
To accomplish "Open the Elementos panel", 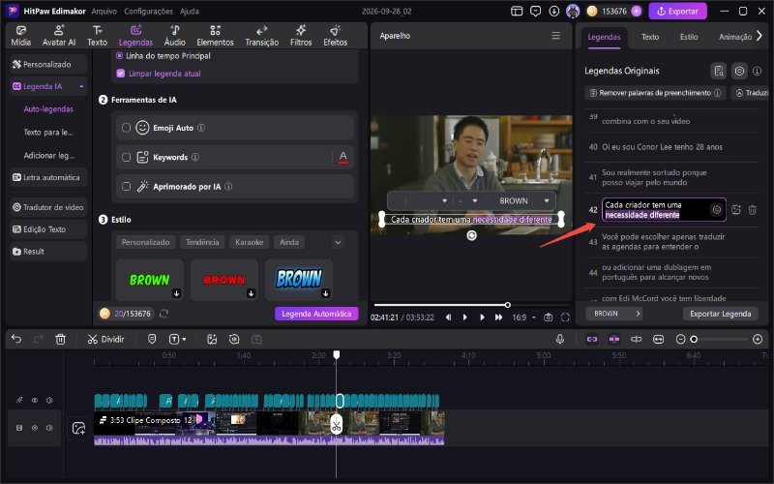I will (215, 36).
